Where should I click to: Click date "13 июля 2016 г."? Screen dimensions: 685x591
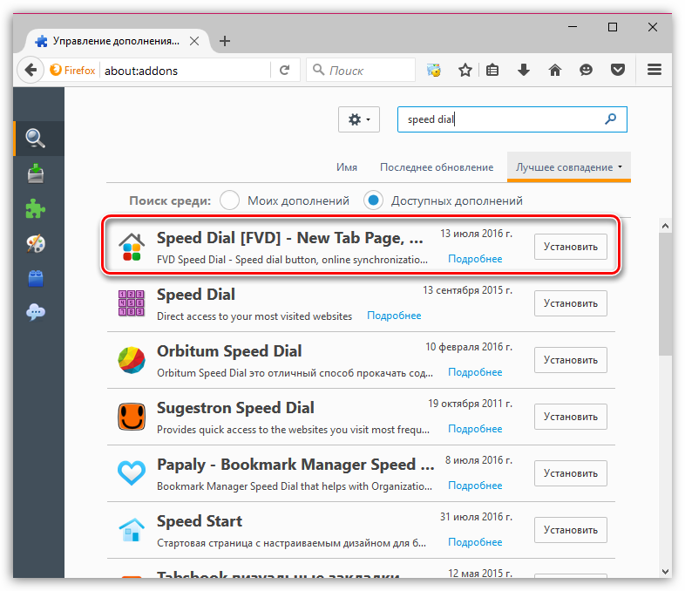(476, 234)
